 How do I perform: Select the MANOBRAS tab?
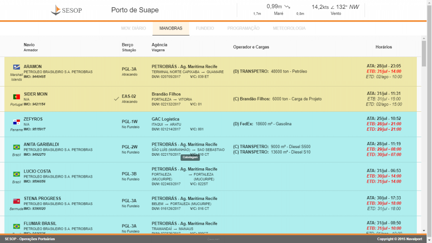tap(171, 28)
